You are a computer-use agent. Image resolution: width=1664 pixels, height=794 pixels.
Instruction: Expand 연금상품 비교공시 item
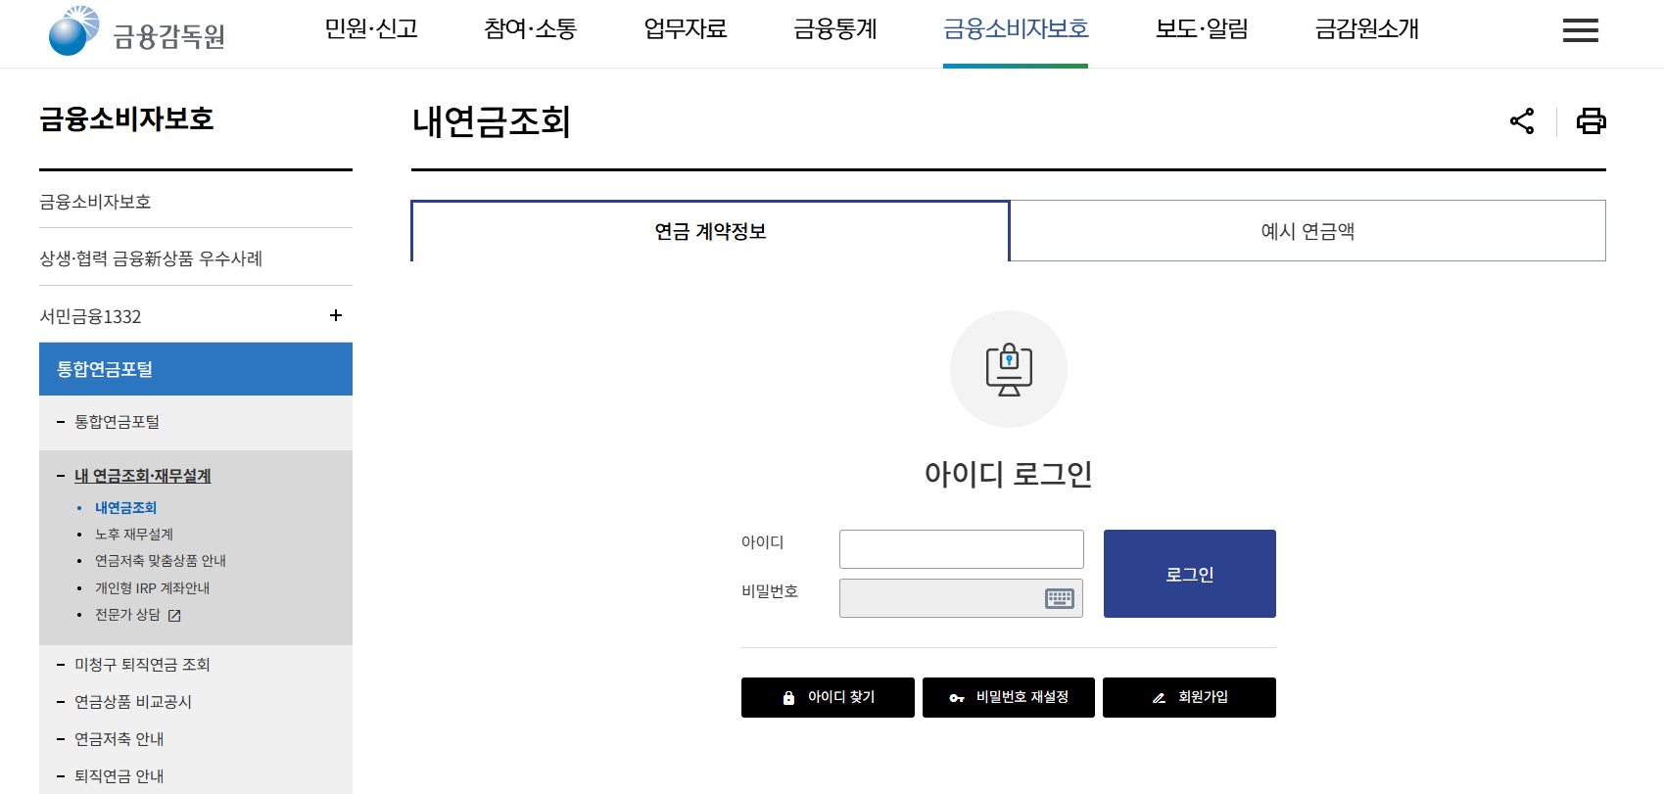(x=133, y=702)
